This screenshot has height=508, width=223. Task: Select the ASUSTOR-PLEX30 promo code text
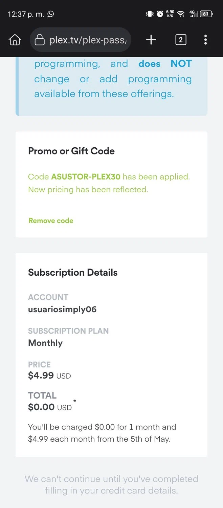(86, 176)
